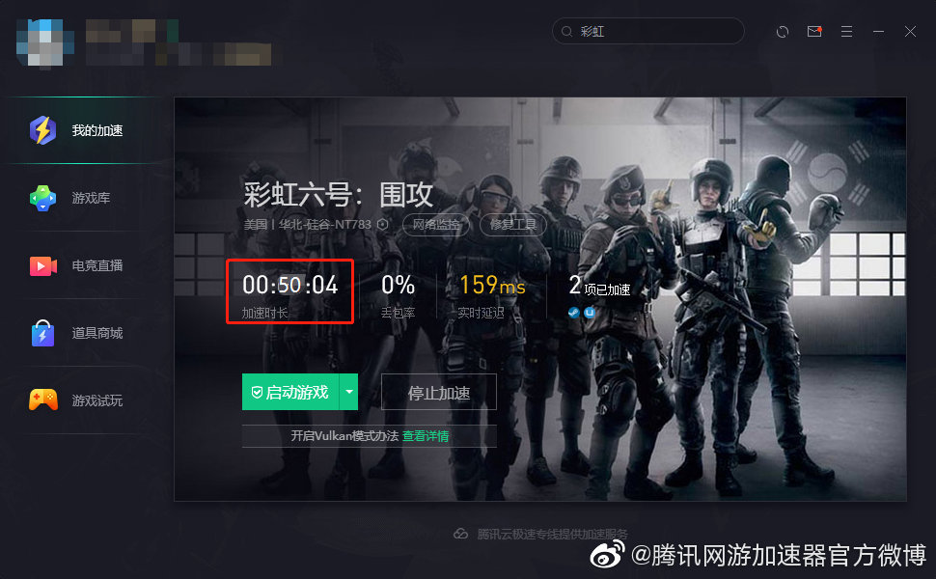Click the 159ms 实时延迟 readout

coord(492,295)
